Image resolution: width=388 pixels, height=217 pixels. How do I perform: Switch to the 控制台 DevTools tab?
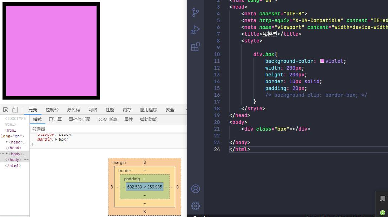click(x=52, y=110)
